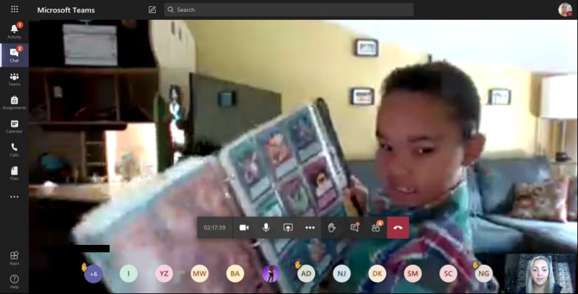
Task: Select participant avatar I
Action: 129,273
